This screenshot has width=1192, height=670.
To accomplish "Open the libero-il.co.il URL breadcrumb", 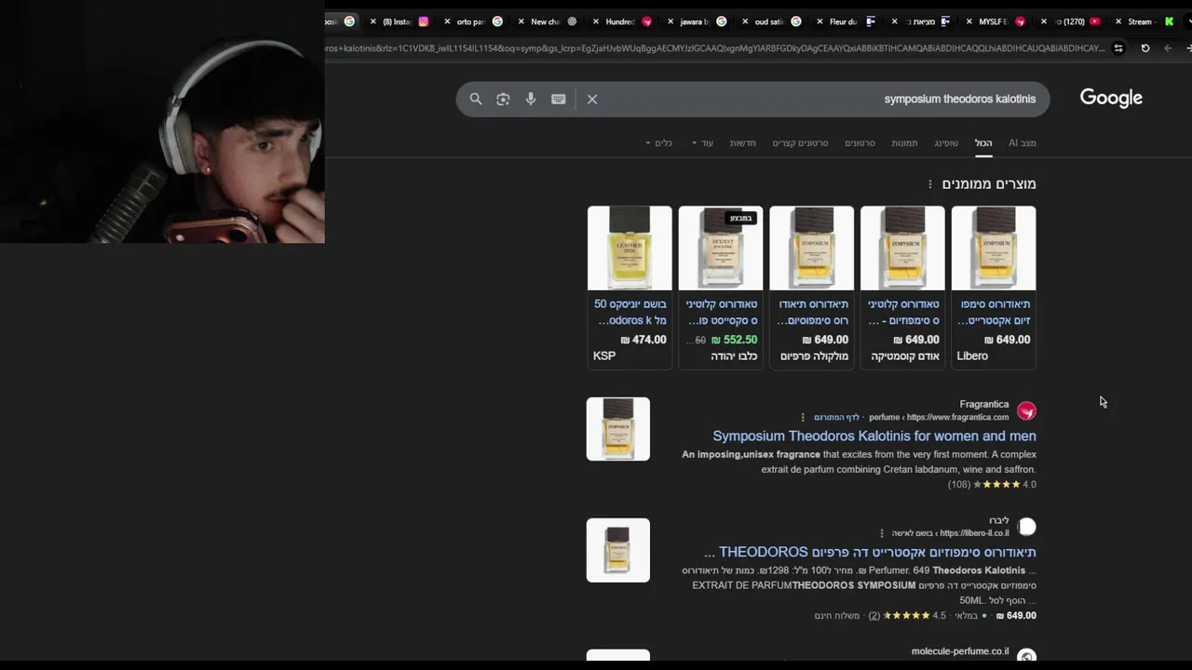I will pos(951,533).
